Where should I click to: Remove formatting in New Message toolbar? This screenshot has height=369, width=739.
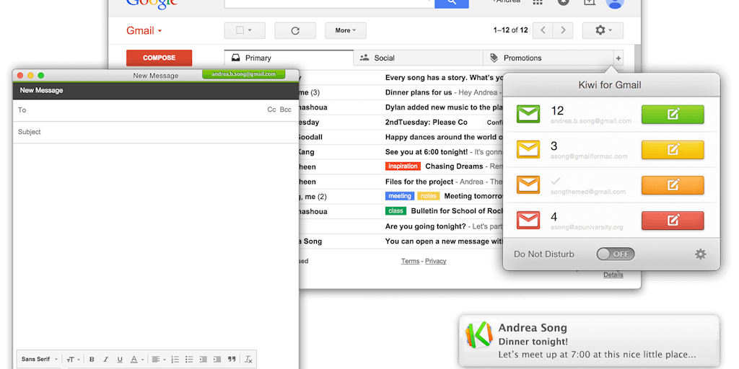[x=248, y=360]
